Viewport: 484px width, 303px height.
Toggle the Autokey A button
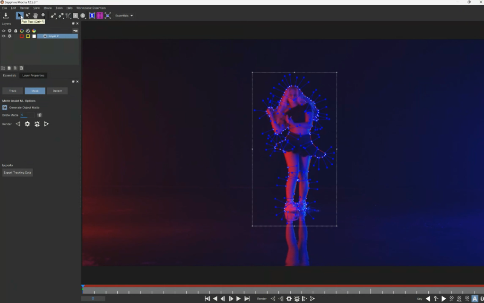(475, 299)
